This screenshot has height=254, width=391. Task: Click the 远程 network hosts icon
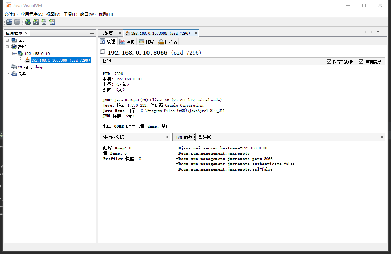[14, 47]
